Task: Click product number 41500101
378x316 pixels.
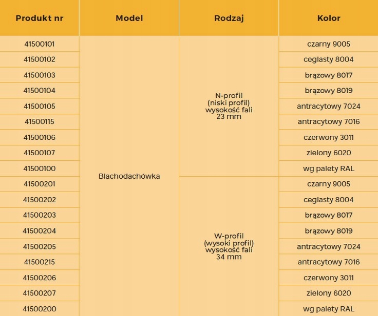Action: [40, 44]
